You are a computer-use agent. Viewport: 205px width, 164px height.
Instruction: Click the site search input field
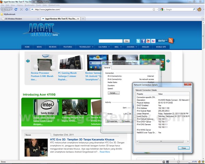(110, 41)
